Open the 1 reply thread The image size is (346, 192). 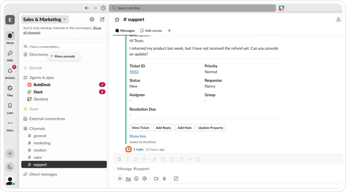click(138, 149)
